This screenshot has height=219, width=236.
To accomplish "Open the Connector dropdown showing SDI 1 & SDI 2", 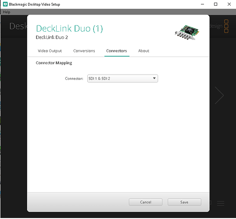I will (122, 79).
